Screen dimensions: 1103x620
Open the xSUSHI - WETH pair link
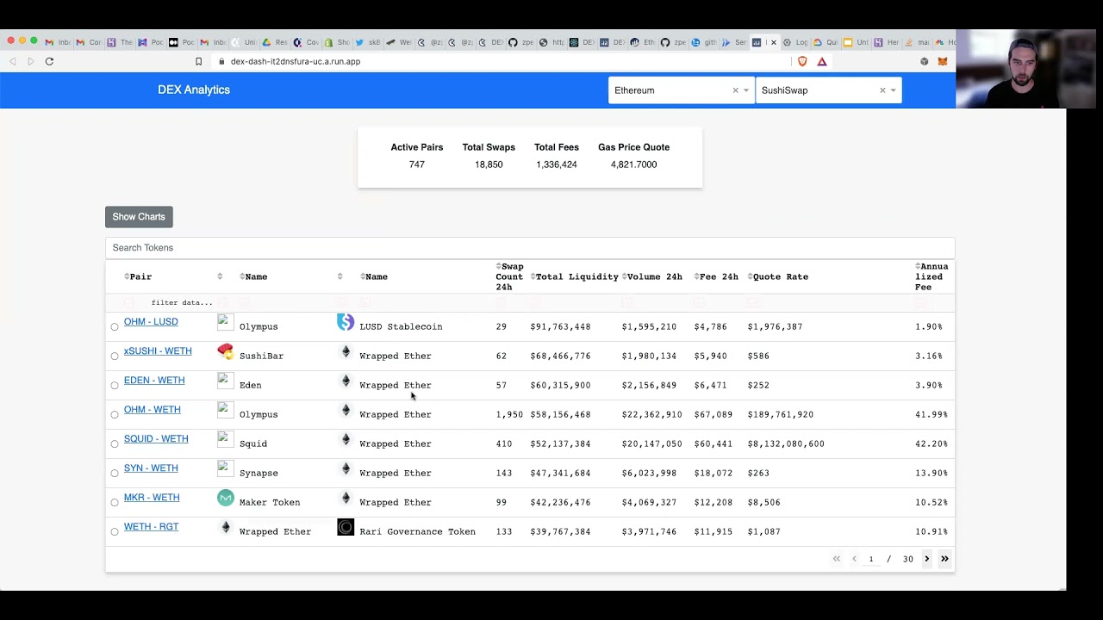click(158, 351)
